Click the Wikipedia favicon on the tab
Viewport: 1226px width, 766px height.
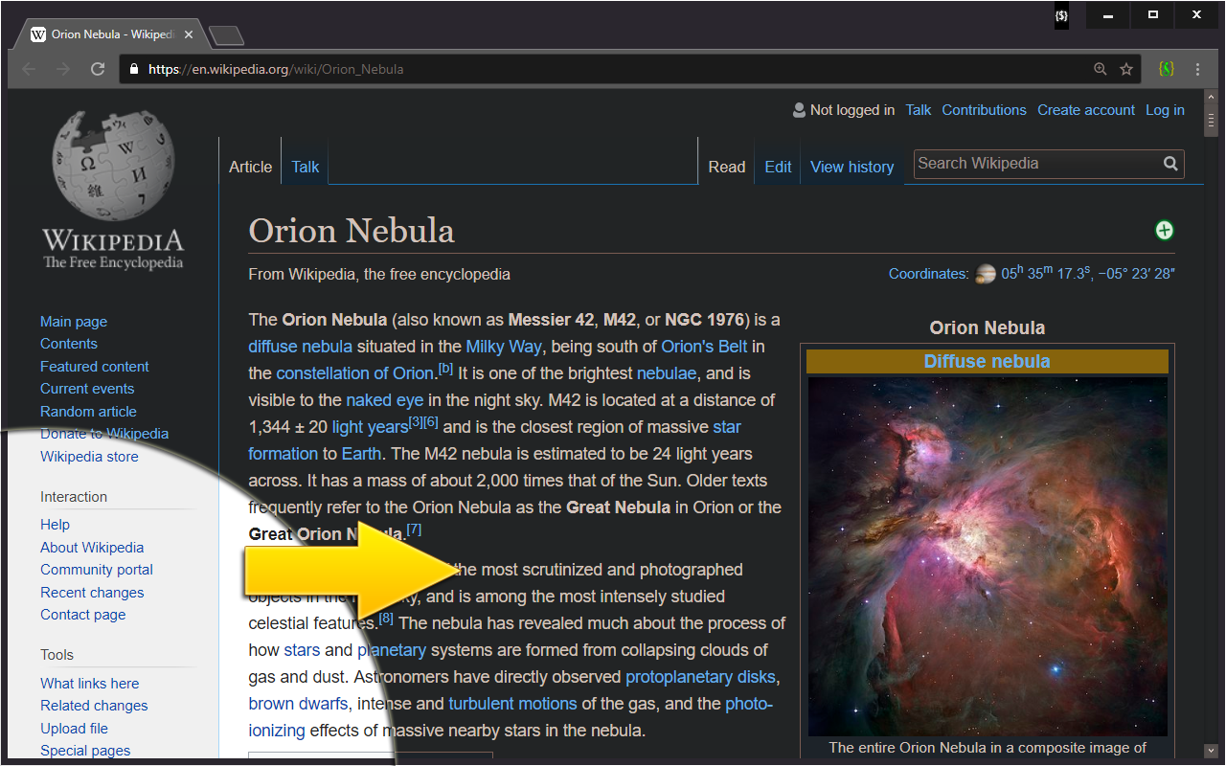(38, 34)
